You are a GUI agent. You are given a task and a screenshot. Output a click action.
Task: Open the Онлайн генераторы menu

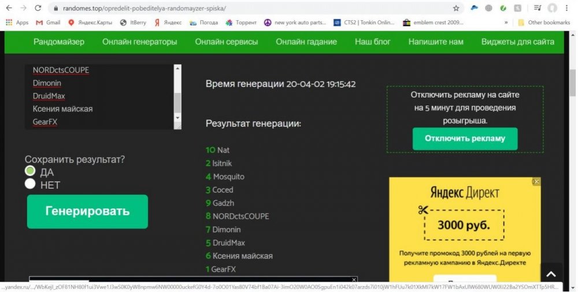140,42
